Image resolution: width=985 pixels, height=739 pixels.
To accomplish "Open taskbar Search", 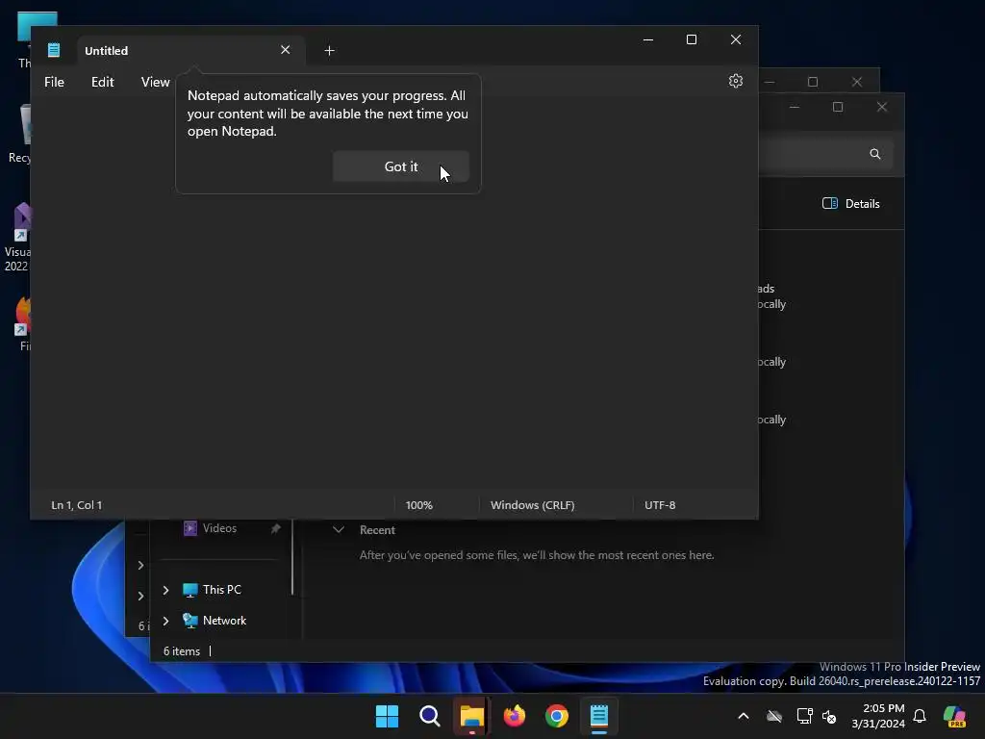I will pyautogui.click(x=430, y=716).
